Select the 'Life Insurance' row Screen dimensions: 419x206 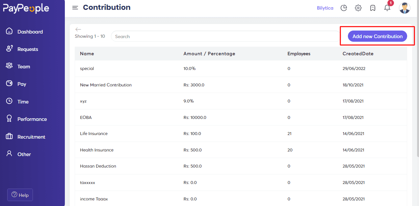[241, 133]
